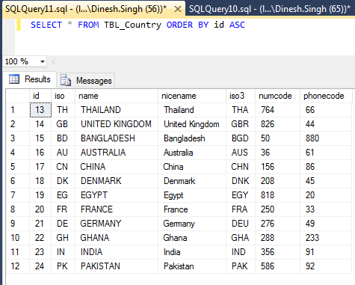This screenshot has width=355, height=285.
Task: Click inside the SQL query text
Action: [x=138, y=25]
